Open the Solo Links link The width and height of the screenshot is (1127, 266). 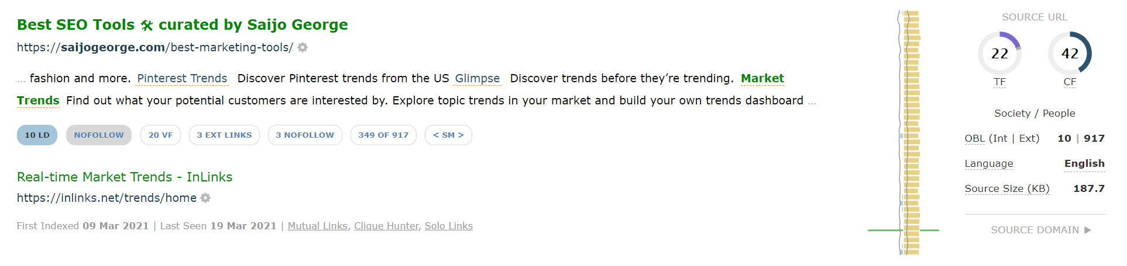click(449, 226)
